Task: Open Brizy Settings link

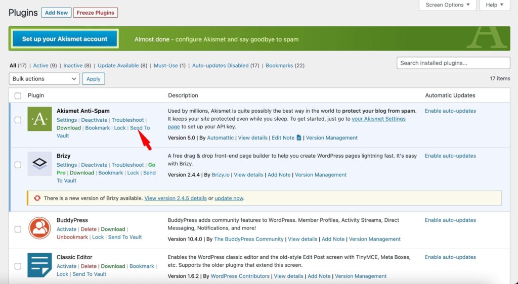Action: 67,165
